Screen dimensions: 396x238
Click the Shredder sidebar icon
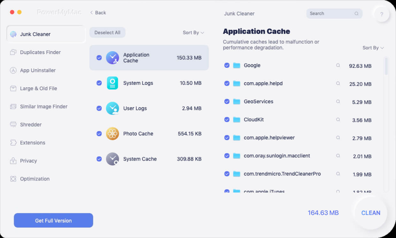[13, 124]
